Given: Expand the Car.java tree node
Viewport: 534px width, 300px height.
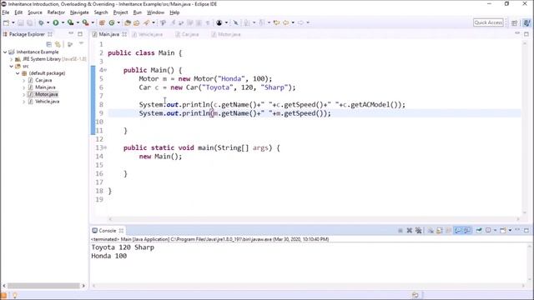Looking at the screenshot, I should pos(24,81).
